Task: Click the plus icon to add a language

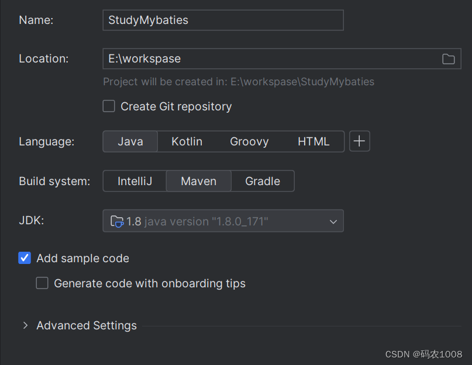Action: tap(360, 141)
